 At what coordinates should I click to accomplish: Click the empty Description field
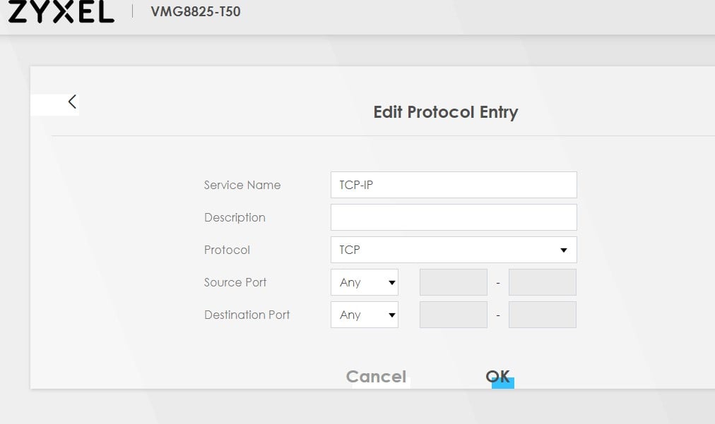click(453, 217)
